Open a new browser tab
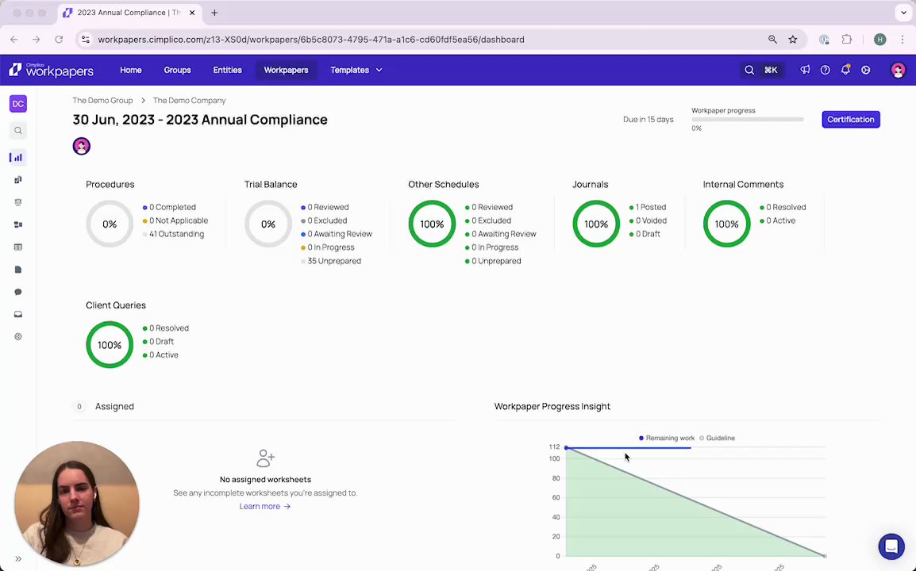 (214, 12)
